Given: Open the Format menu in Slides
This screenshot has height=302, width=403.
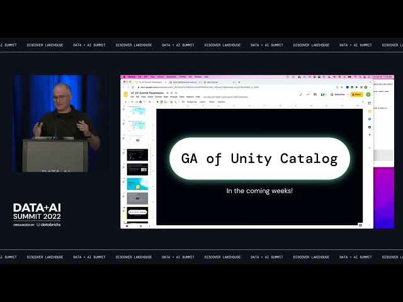Looking at the screenshot, I should click(158, 97).
